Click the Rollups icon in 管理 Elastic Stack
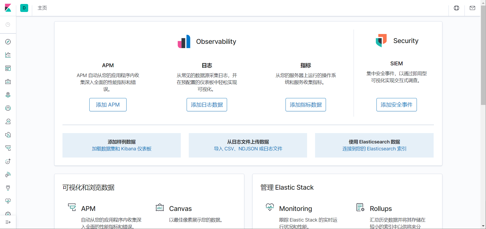The width and height of the screenshot is (486, 229). [x=361, y=207]
